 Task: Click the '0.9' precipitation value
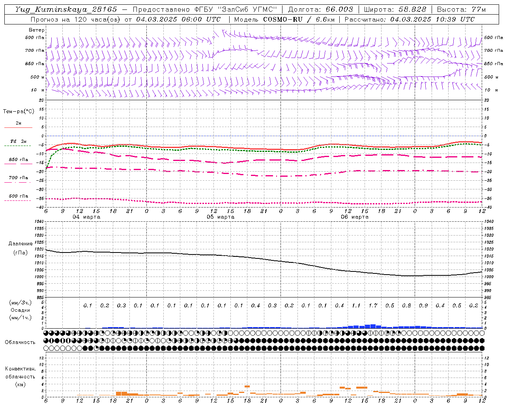423,305
